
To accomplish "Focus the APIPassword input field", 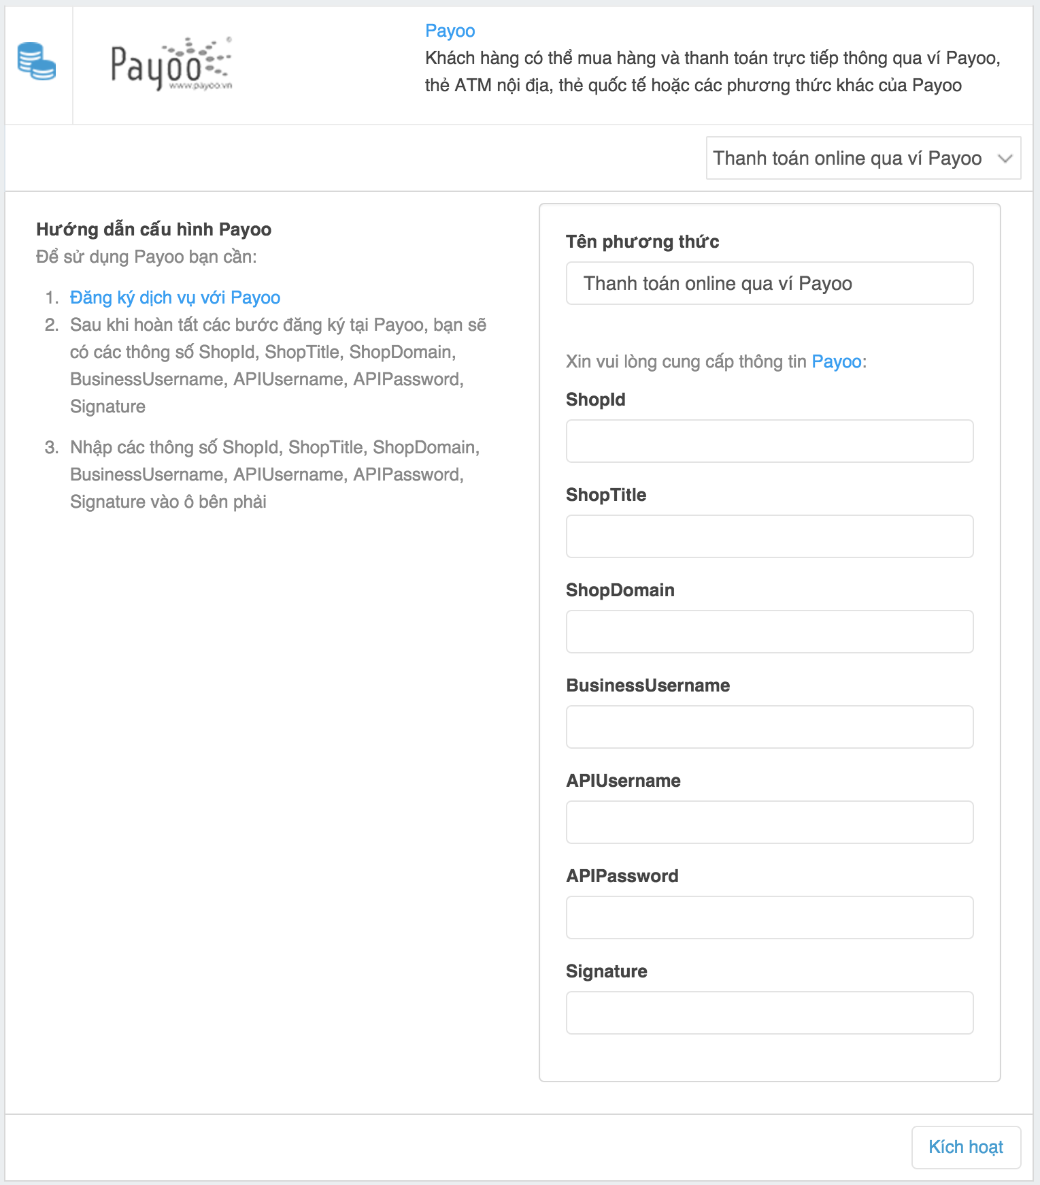I will pyautogui.click(x=769, y=918).
